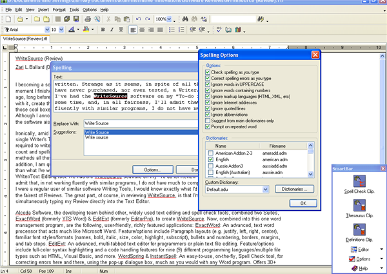Open the File menu
Viewport: 387px width, 274px height.
tap(8, 10)
